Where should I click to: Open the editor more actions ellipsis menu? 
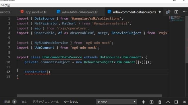point(184,12)
